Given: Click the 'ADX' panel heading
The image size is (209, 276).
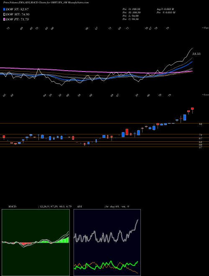Looking at the screenshot, I should coord(79,207).
